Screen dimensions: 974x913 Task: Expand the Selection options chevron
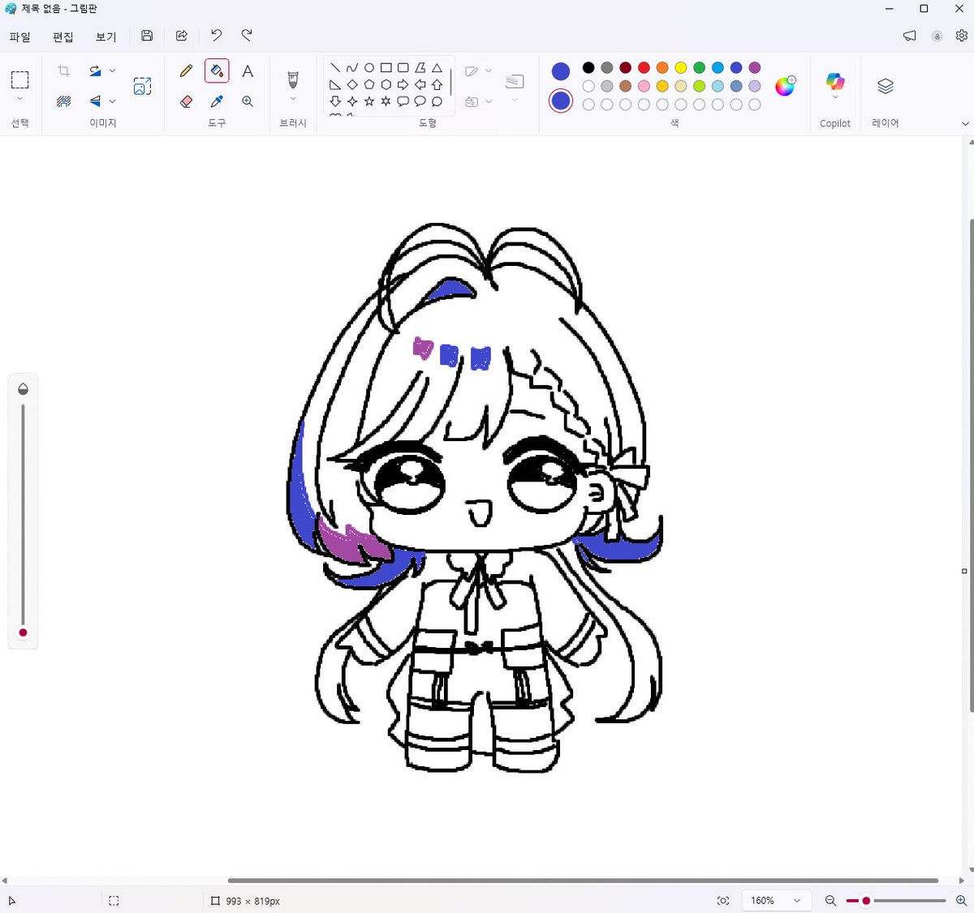(x=20, y=99)
